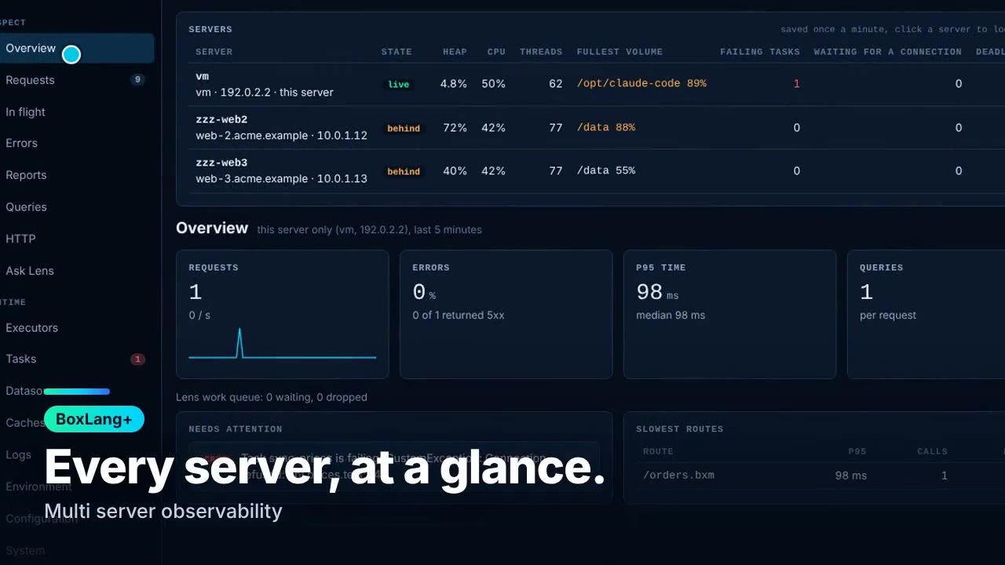Click the "4.8%" heap value

pos(453,84)
